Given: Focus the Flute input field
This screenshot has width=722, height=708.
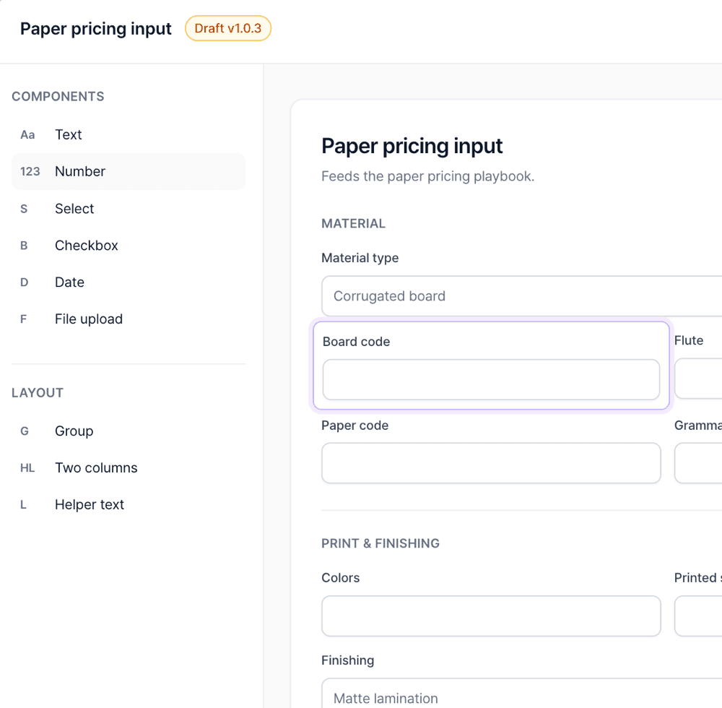Looking at the screenshot, I should 698,379.
